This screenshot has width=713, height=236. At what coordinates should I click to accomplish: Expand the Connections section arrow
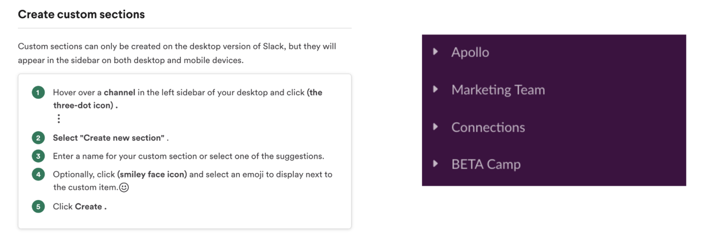(435, 127)
